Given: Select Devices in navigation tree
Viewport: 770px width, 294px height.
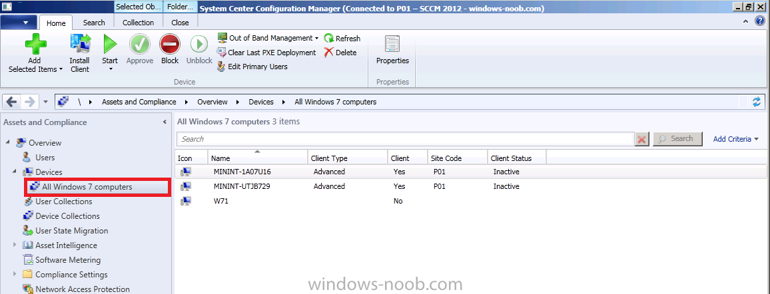Looking at the screenshot, I should [x=49, y=172].
